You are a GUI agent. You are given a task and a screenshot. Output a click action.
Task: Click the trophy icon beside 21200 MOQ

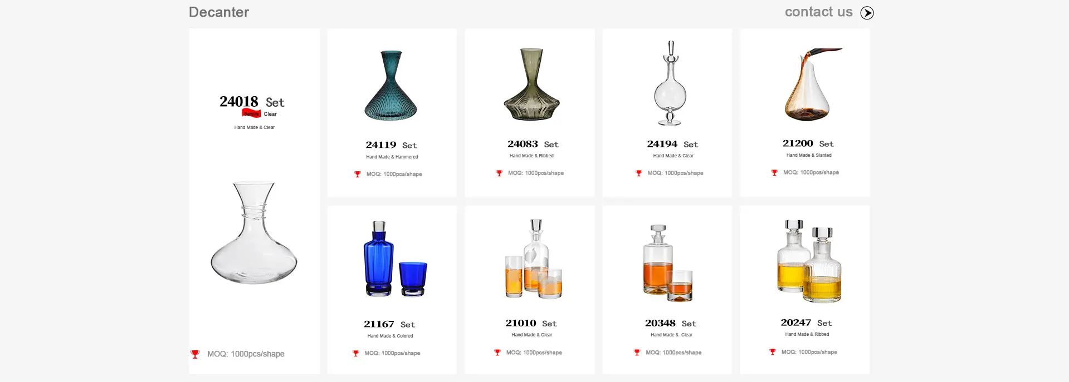(x=774, y=172)
